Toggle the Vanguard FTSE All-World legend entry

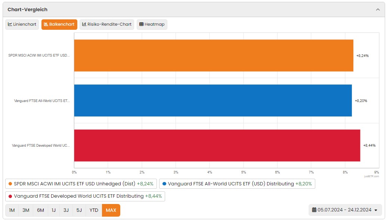point(237,184)
